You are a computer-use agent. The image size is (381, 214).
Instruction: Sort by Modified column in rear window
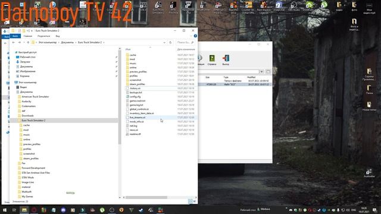[251, 77]
